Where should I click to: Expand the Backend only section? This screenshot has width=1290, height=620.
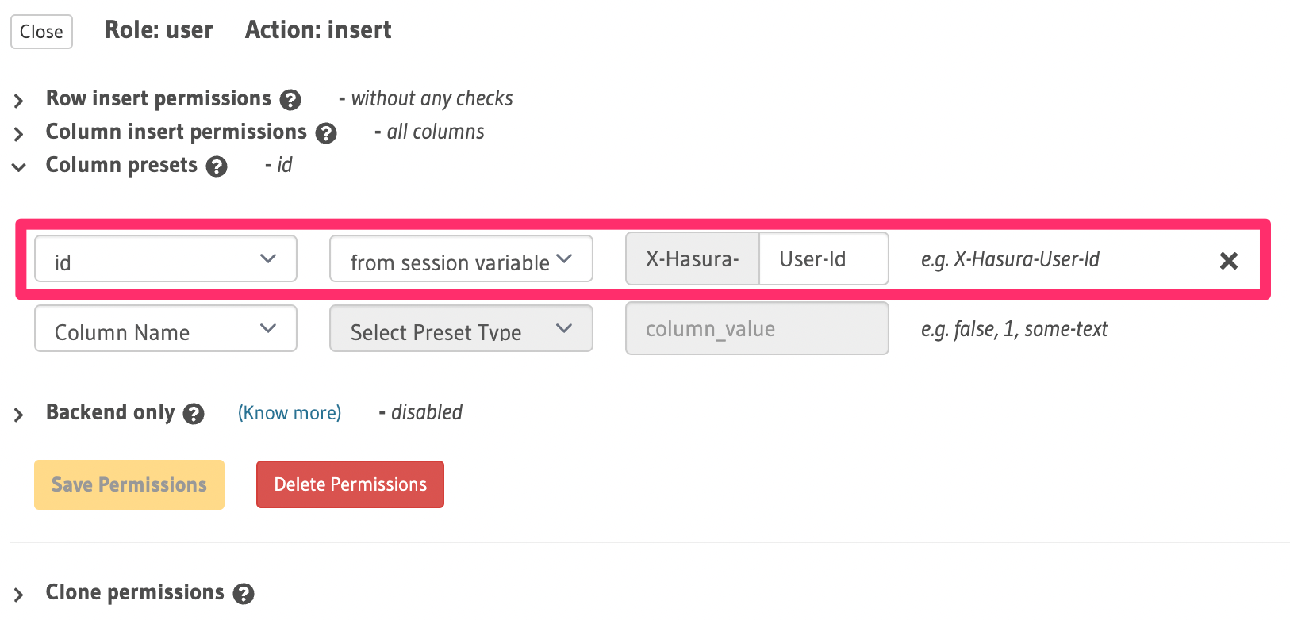pos(18,413)
